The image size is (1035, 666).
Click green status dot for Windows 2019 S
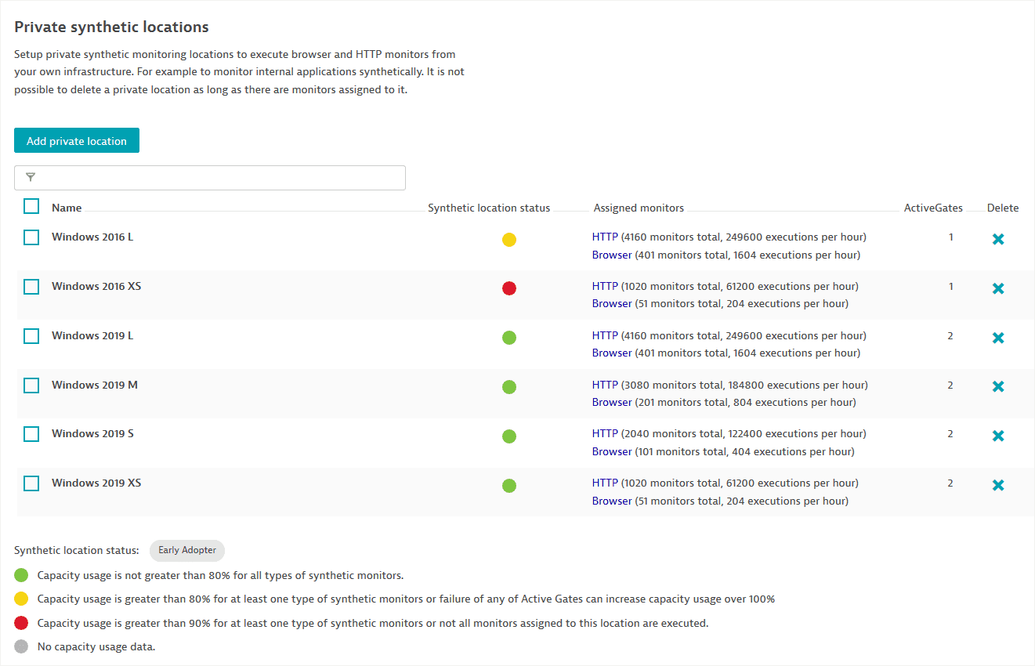(x=509, y=436)
